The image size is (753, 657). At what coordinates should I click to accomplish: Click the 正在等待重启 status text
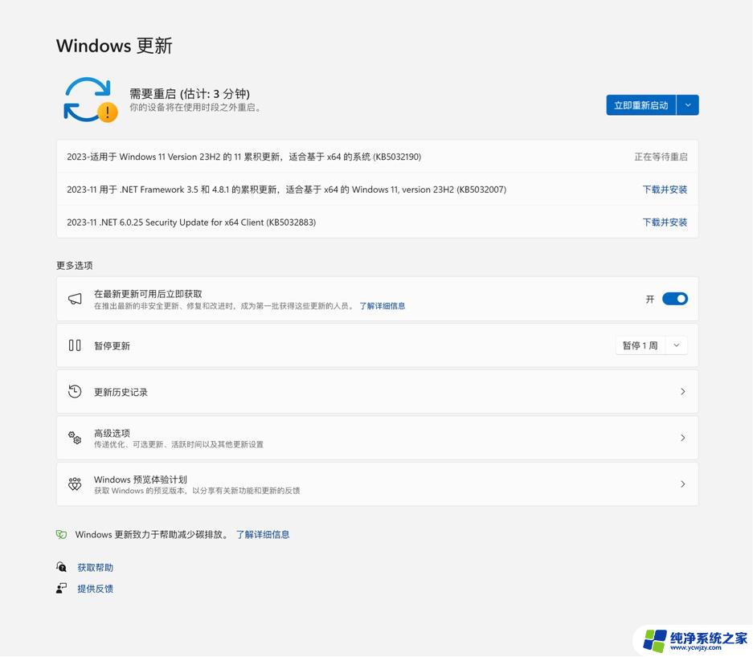(661, 157)
